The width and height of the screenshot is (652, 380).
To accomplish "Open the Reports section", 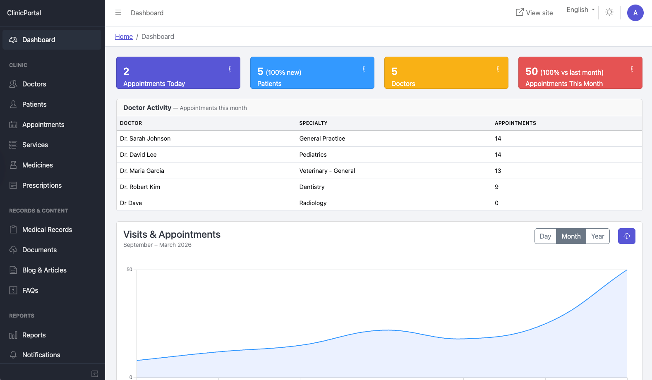I will pos(34,335).
